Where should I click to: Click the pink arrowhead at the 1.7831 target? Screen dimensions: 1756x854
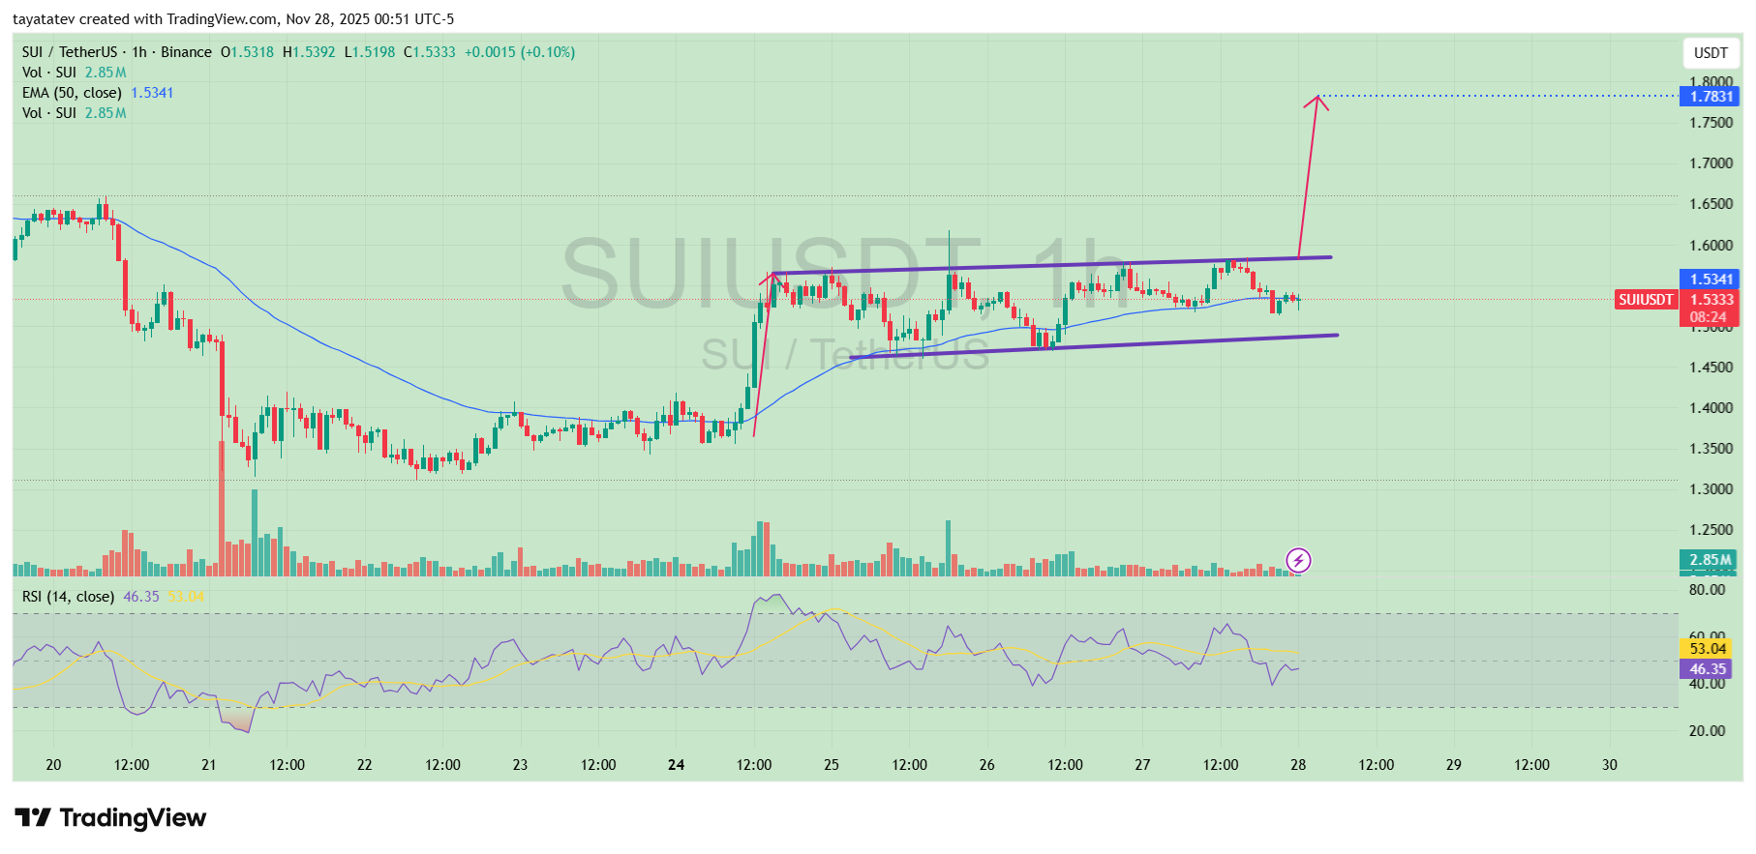pyautogui.click(x=1316, y=100)
